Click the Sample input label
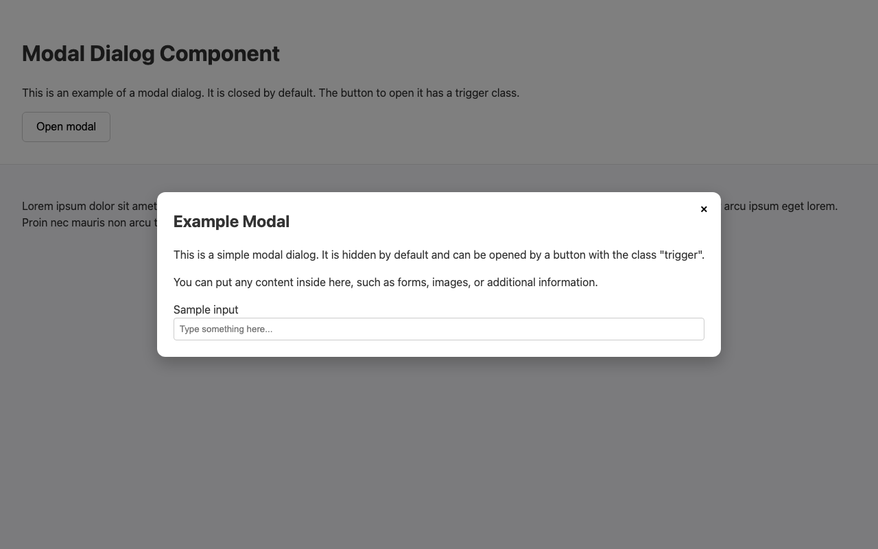This screenshot has height=549, width=878. pyautogui.click(x=206, y=309)
